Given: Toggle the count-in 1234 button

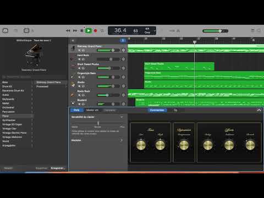Looking at the screenshot, I should coord(172,31).
